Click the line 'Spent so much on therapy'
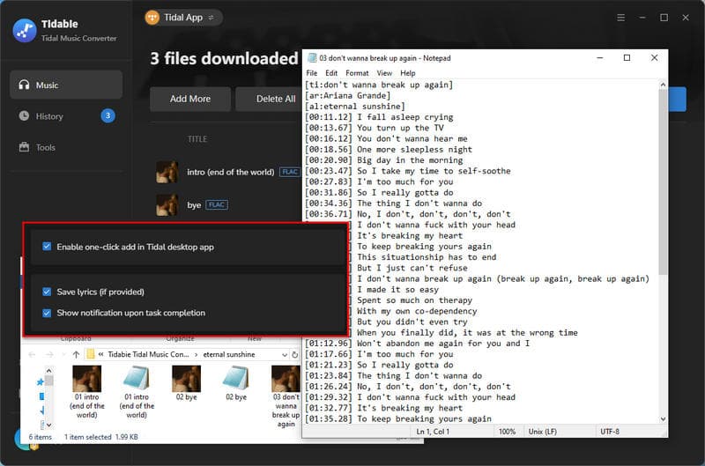 414,300
